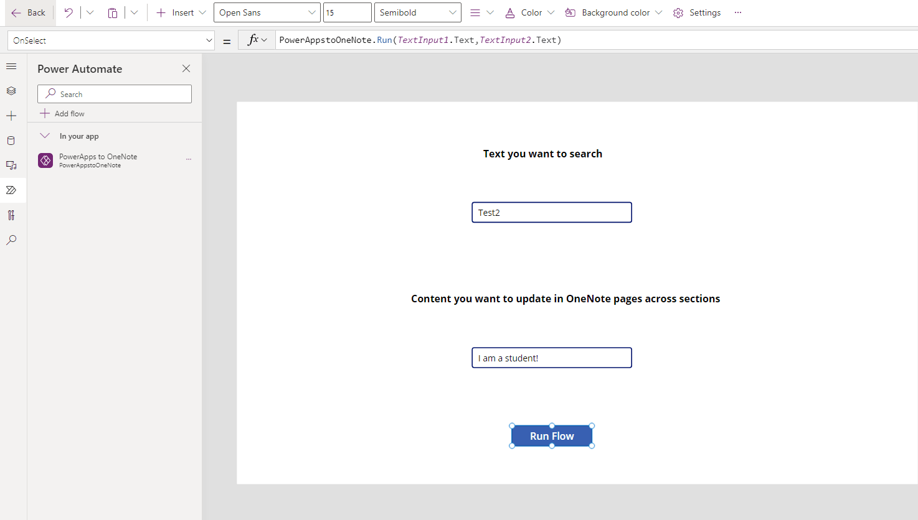
Task: Expand the Insert sidebar plus icon
Action: coord(11,116)
